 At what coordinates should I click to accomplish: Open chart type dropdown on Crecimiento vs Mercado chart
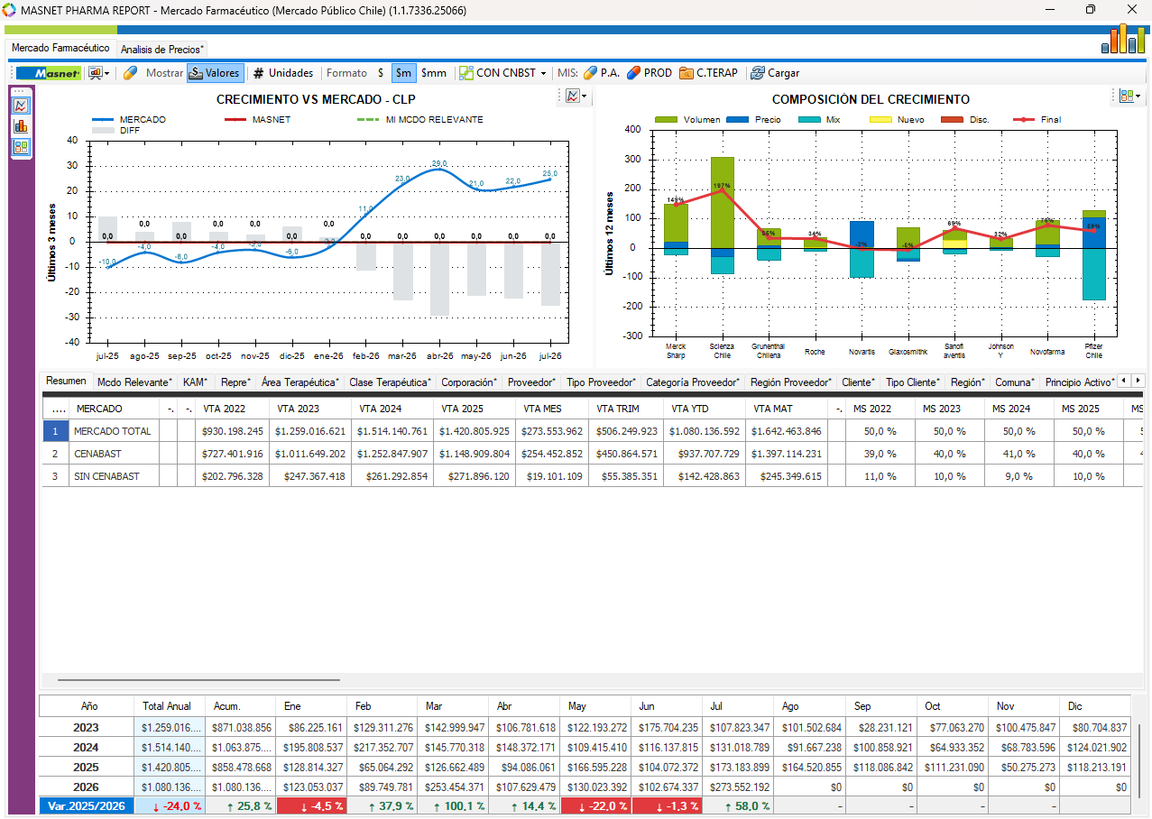tap(576, 96)
